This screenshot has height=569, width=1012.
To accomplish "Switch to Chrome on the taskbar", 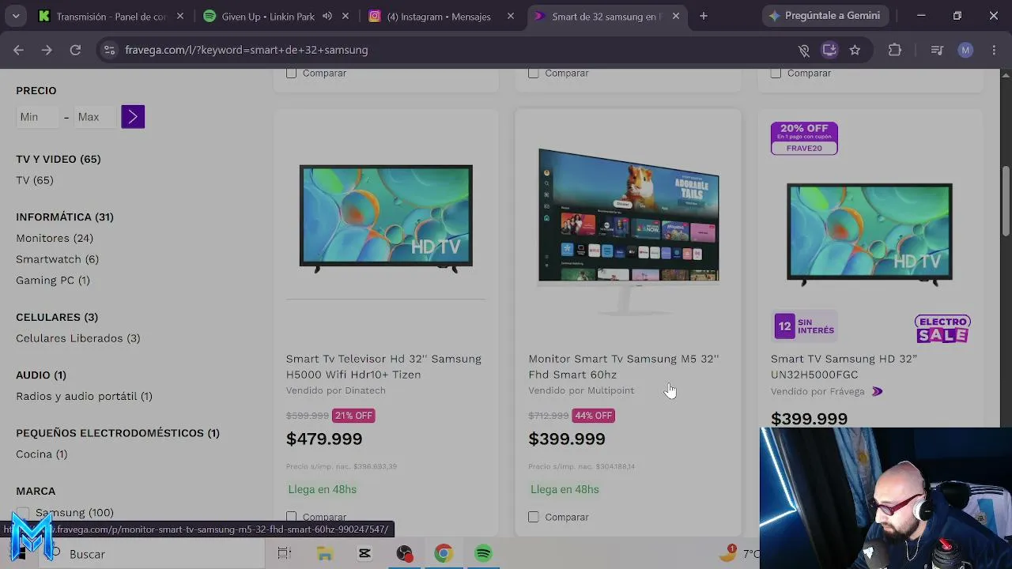I will (x=443, y=554).
